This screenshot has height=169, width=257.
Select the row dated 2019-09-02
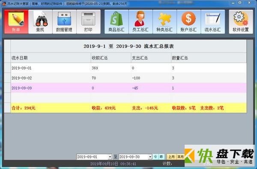[128, 78]
